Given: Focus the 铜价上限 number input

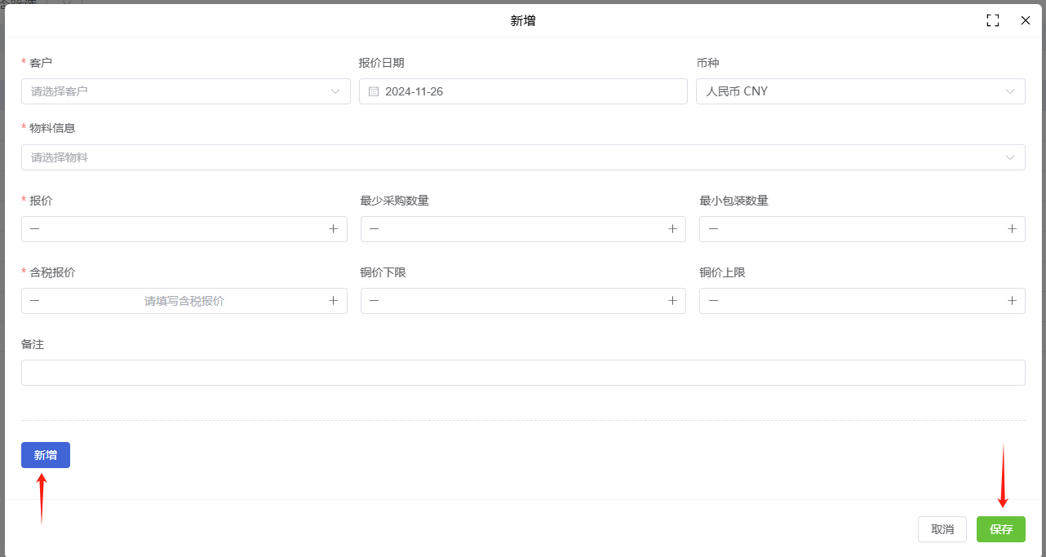Looking at the screenshot, I should click(862, 301).
